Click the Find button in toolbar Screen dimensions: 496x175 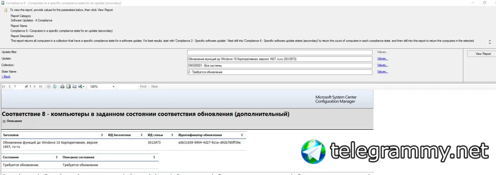tap(143, 87)
